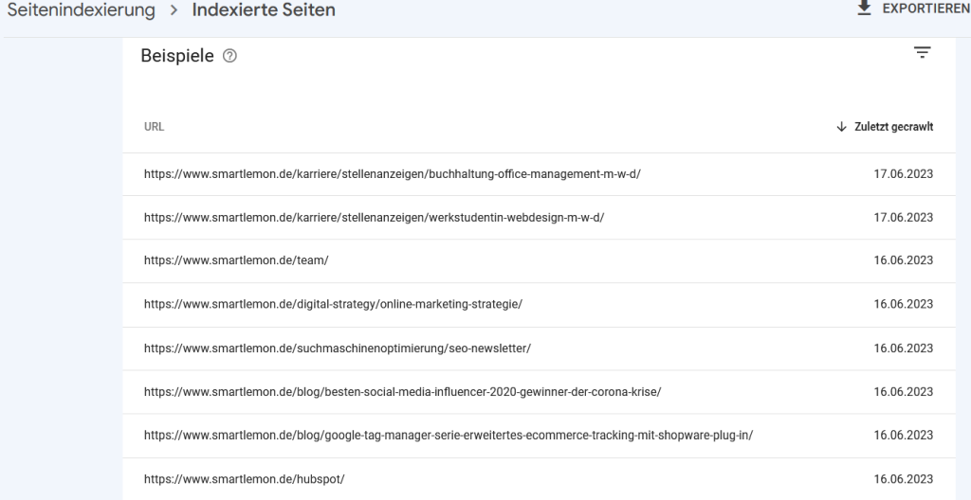Select the besten-social-media-influencer blog URL

tap(402, 392)
